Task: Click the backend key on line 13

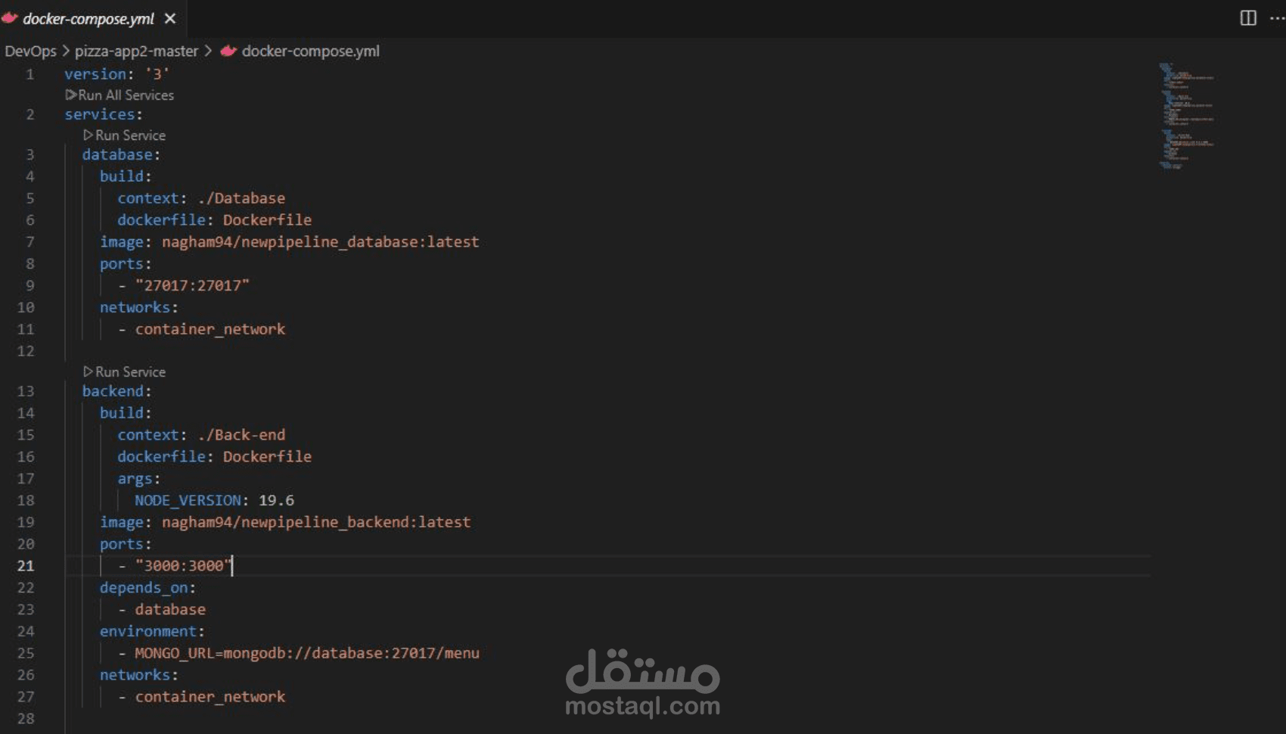Action: [x=113, y=391]
